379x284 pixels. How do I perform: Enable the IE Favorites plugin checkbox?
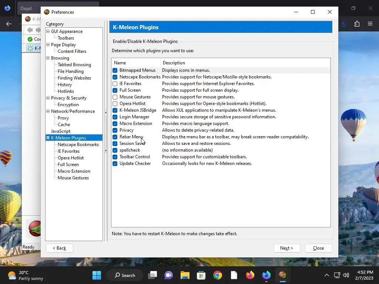[x=115, y=84]
